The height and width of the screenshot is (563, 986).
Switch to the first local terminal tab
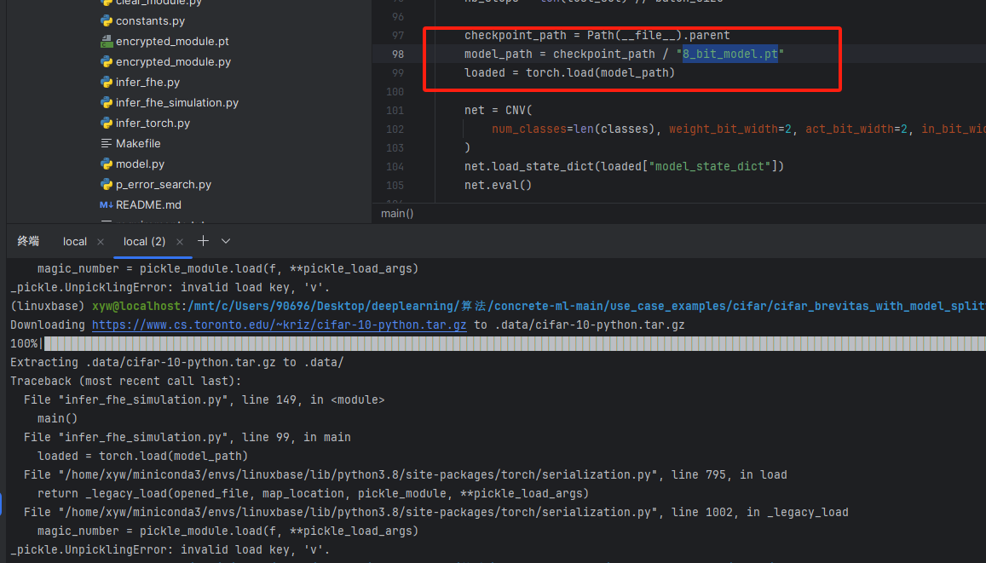pyautogui.click(x=74, y=241)
